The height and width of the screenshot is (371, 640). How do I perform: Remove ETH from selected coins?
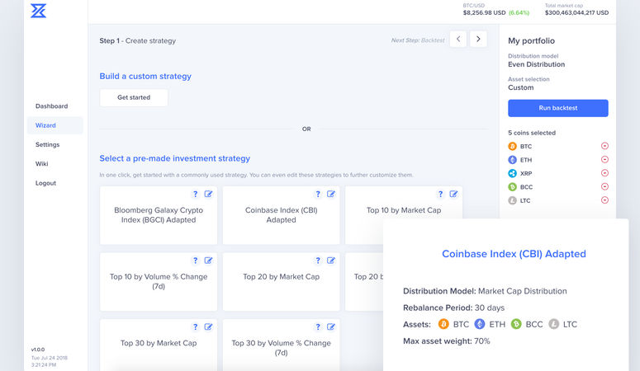[604, 159]
